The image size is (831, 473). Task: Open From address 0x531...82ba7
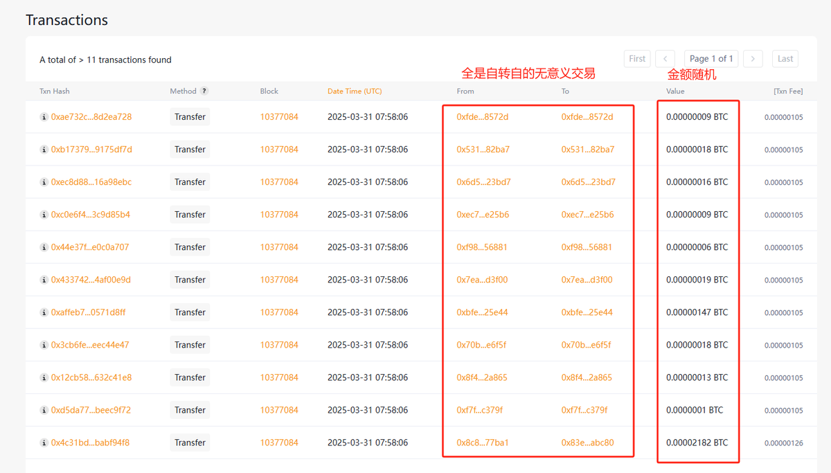(483, 150)
